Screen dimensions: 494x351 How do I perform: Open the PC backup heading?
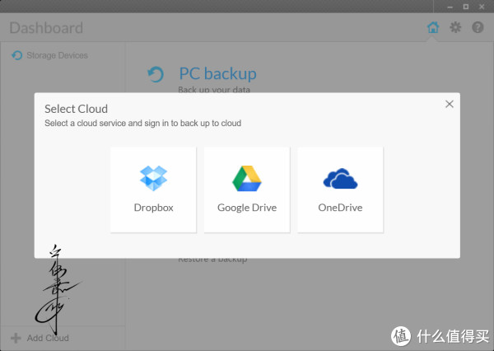pyautogui.click(x=217, y=74)
